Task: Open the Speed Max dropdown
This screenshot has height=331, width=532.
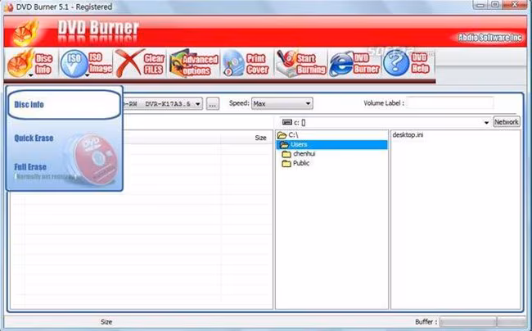Action: (x=282, y=103)
